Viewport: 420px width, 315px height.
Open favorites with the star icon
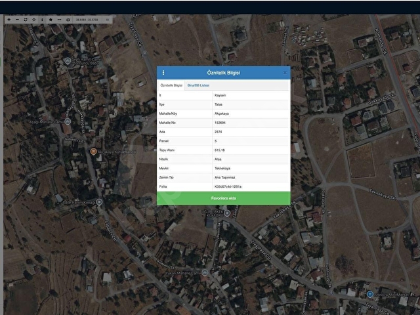(x=51, y=20)
